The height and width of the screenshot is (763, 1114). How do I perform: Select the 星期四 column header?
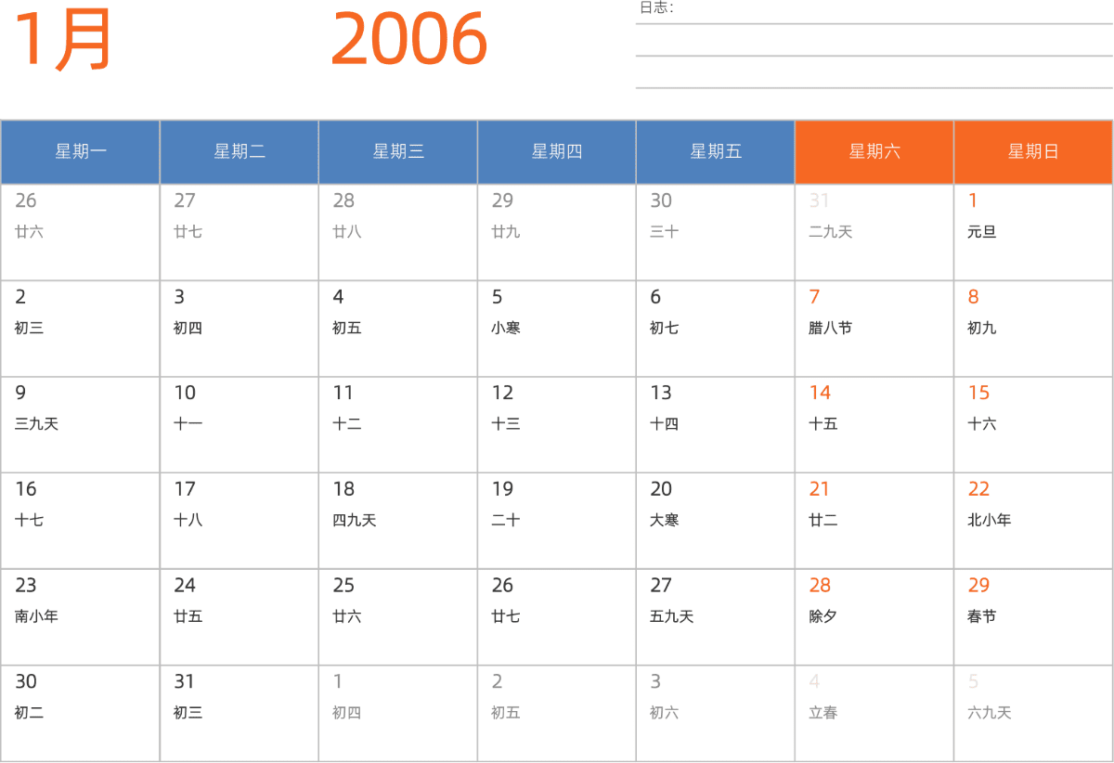[x=557, y=152]
